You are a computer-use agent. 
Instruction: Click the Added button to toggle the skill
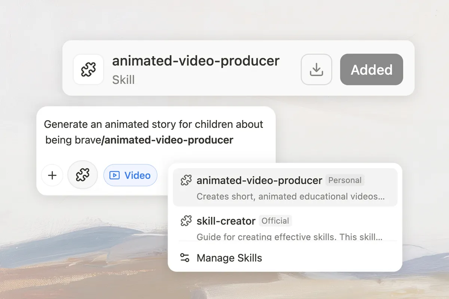371,70
